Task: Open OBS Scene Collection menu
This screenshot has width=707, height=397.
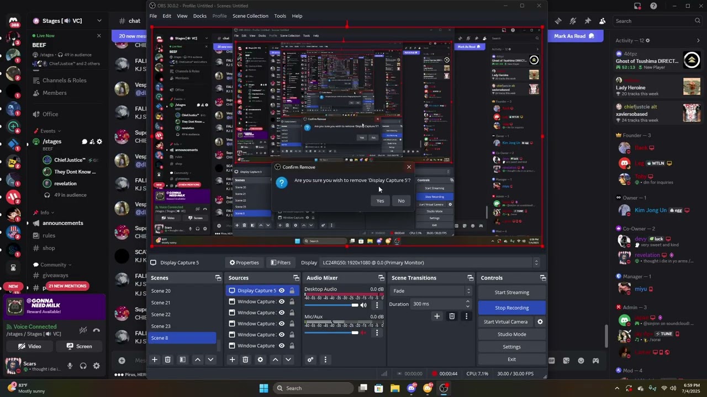Action: (x=250, y=16)
